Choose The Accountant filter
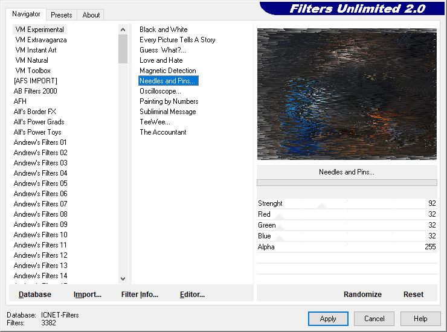Viewport: 447px width, 332px height. (x=162, y=132)
